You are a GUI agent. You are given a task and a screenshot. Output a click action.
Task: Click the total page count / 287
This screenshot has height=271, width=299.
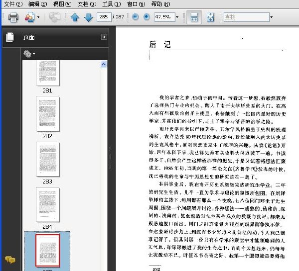pyautogui.click(x=118, y=17)
